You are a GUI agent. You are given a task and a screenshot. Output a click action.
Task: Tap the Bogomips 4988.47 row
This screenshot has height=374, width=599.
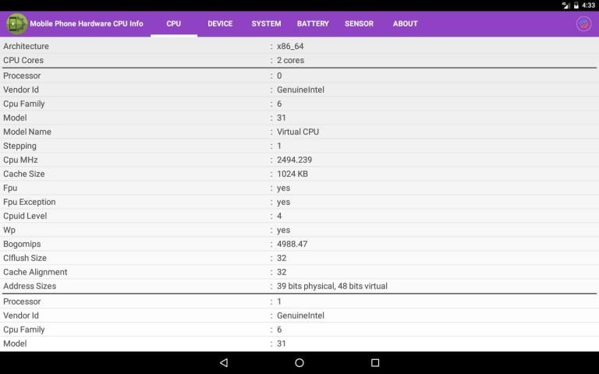pos(299,244)
